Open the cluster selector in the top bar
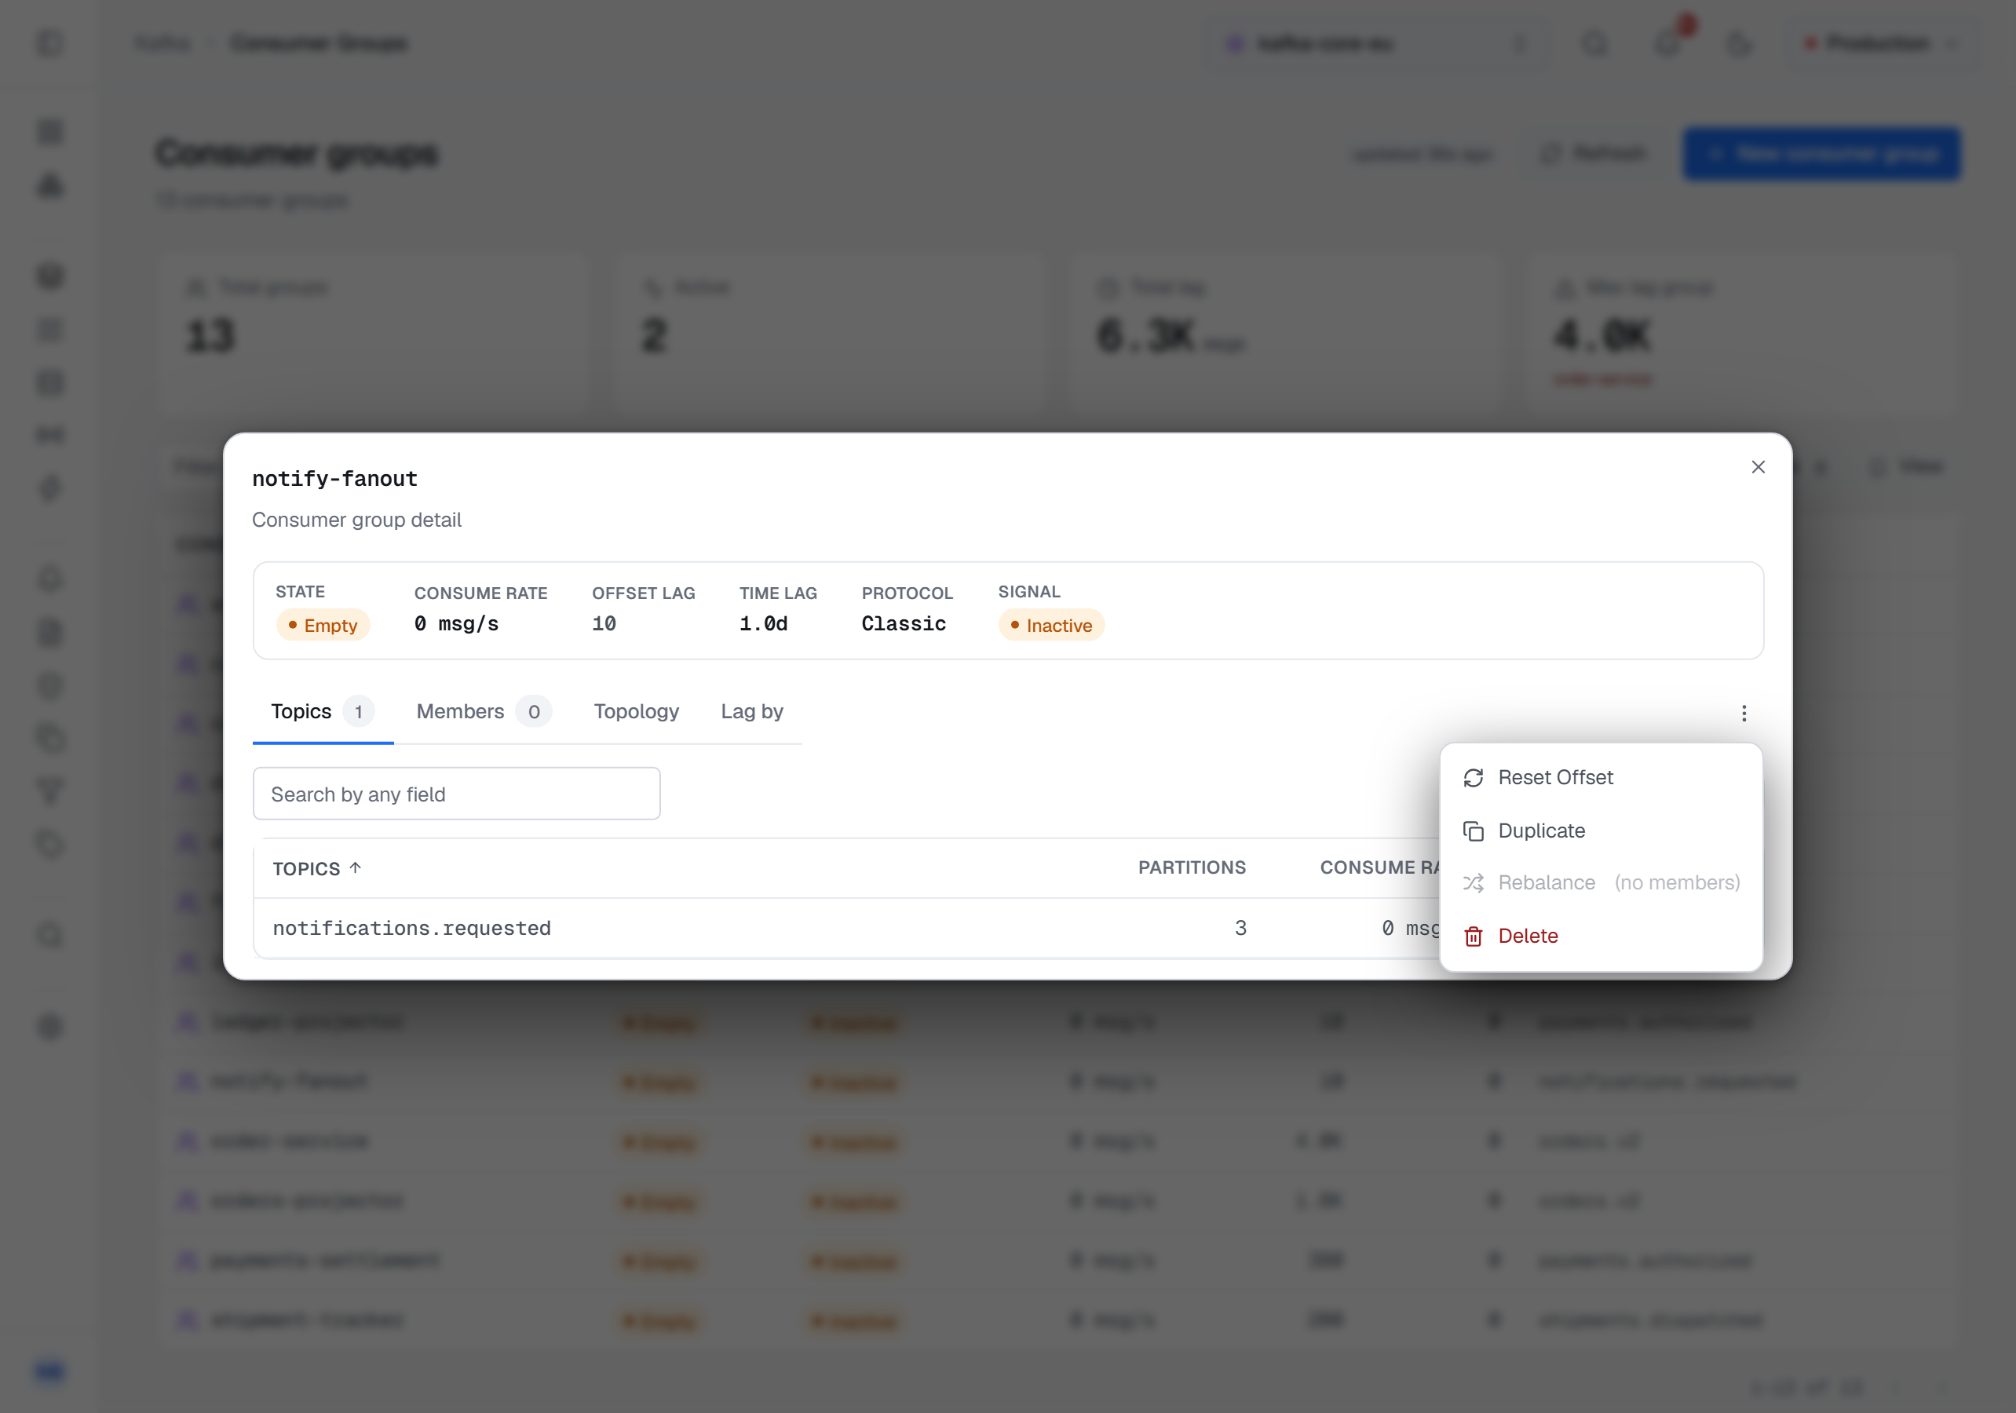 tap(1376, 43)
